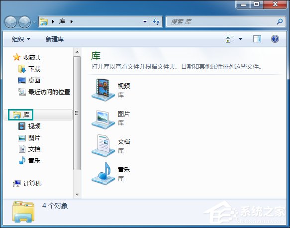This screenshot has height=228, width=290.
Task: Click the music note icon beside sidebar 音乐
Action: pyautogui.click(x=22, y=160)
